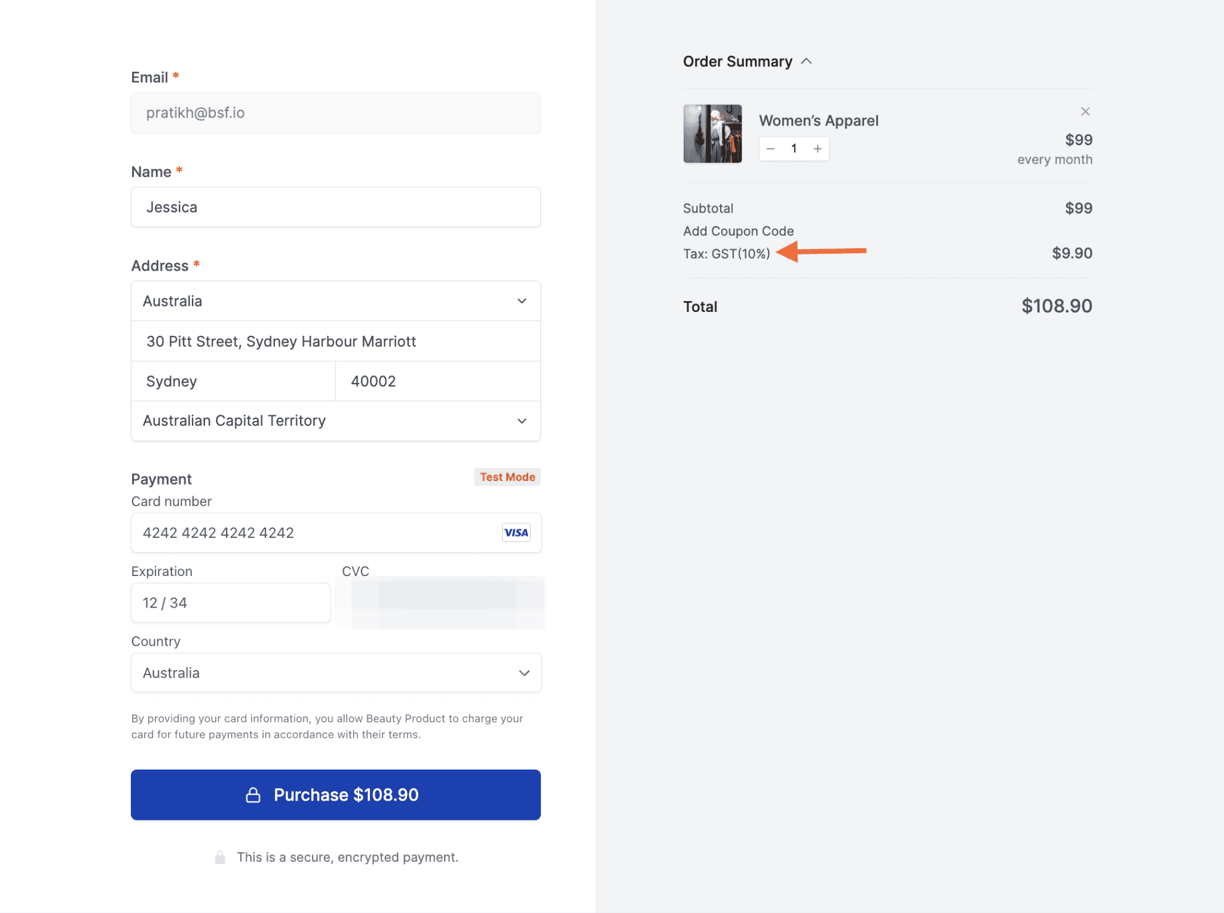Image resolution: width=1224 pixels, height=913 pixels.
Task: Click the Test Mode badge
Action: [x=507, y=477]
